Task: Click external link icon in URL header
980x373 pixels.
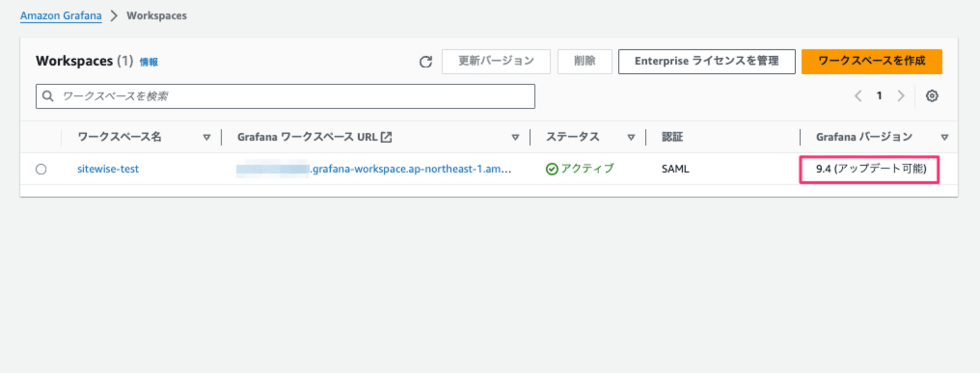Action: [386, 137]
